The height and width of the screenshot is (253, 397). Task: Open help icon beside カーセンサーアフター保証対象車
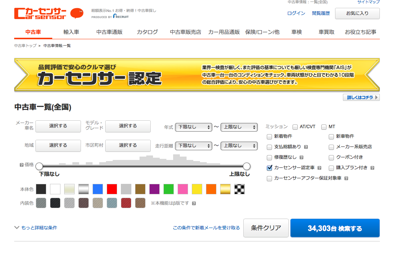pos(346,179)
